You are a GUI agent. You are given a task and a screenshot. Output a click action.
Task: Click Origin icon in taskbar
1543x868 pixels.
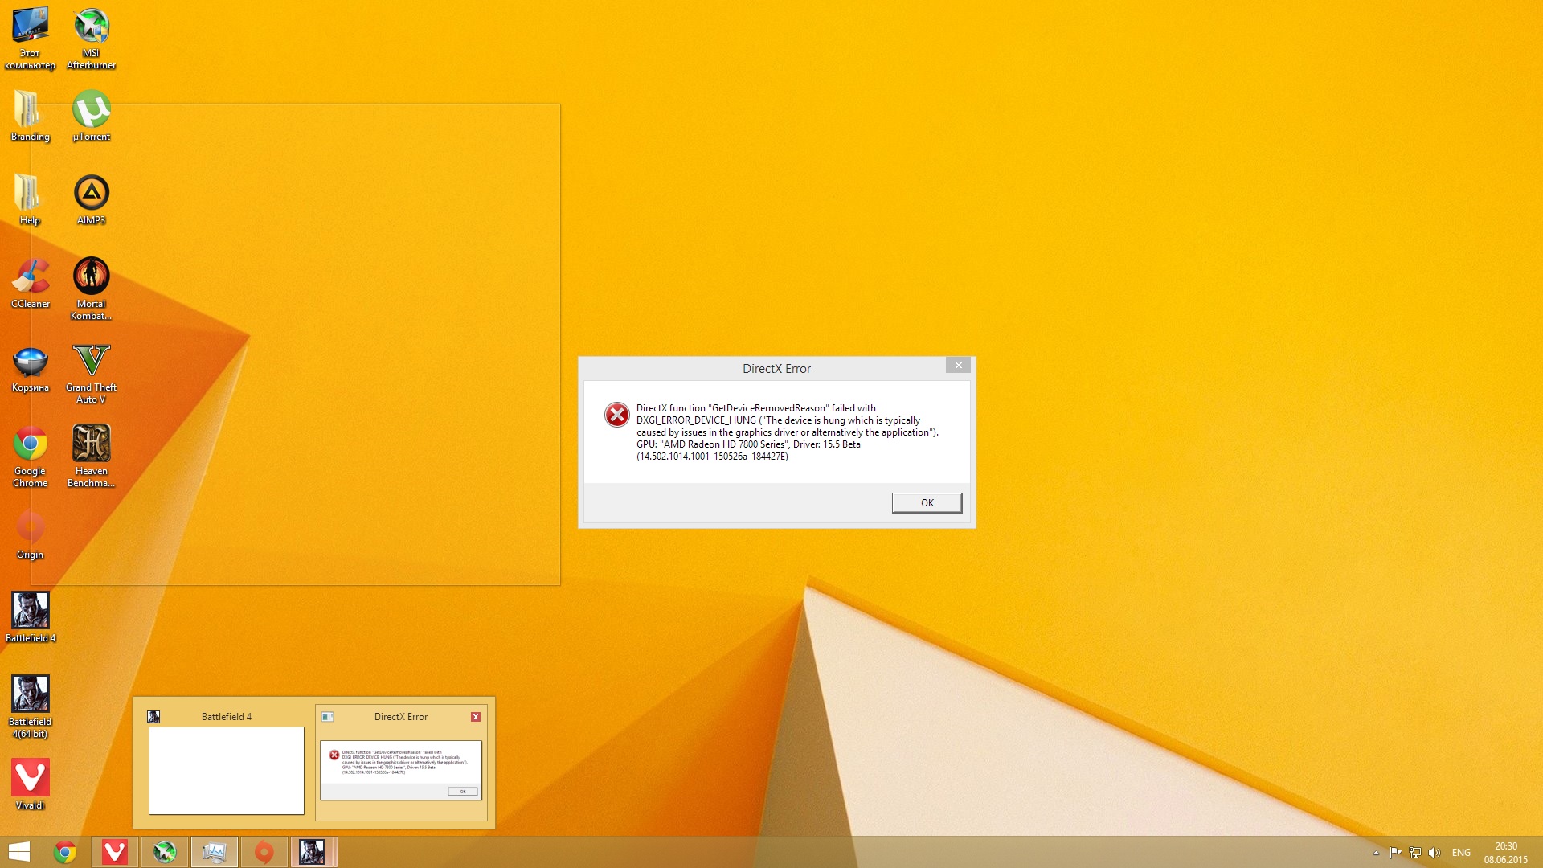click(264, 852)
